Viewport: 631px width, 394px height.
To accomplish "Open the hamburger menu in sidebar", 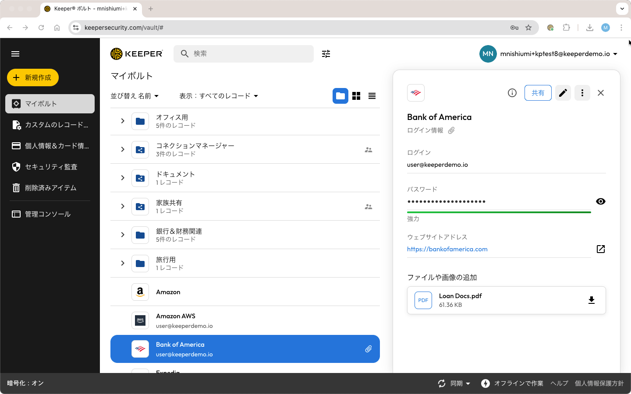I will [15, 54].
